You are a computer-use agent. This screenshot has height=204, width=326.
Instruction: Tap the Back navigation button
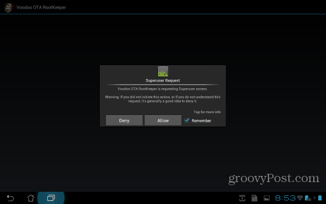[10, 198]
